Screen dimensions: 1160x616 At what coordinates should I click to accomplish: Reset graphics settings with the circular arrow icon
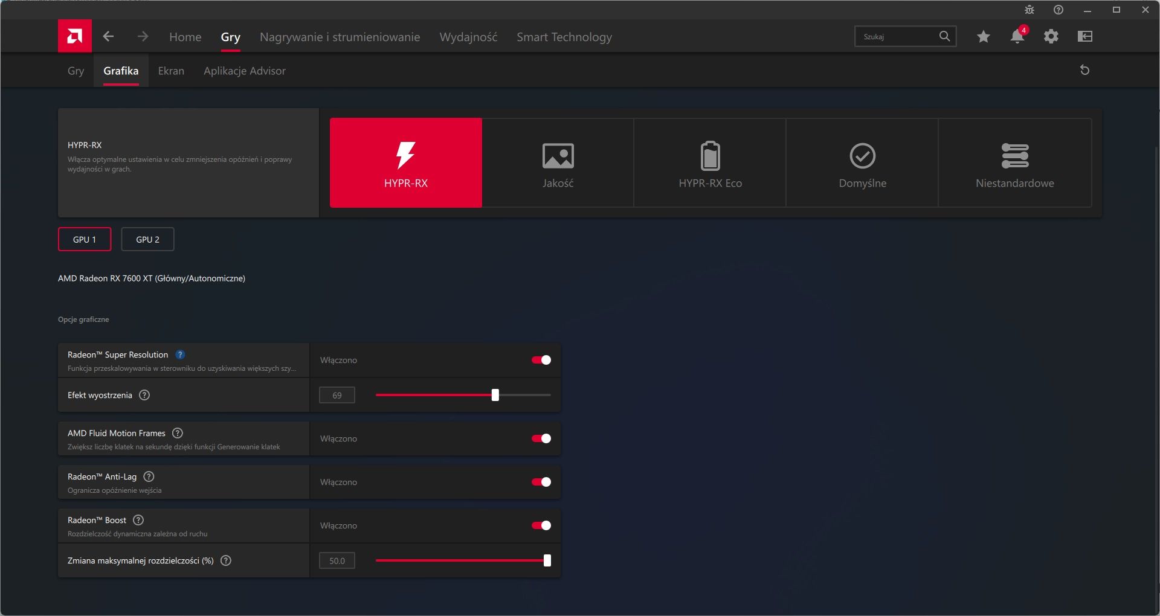click(x=1085, y=70)
